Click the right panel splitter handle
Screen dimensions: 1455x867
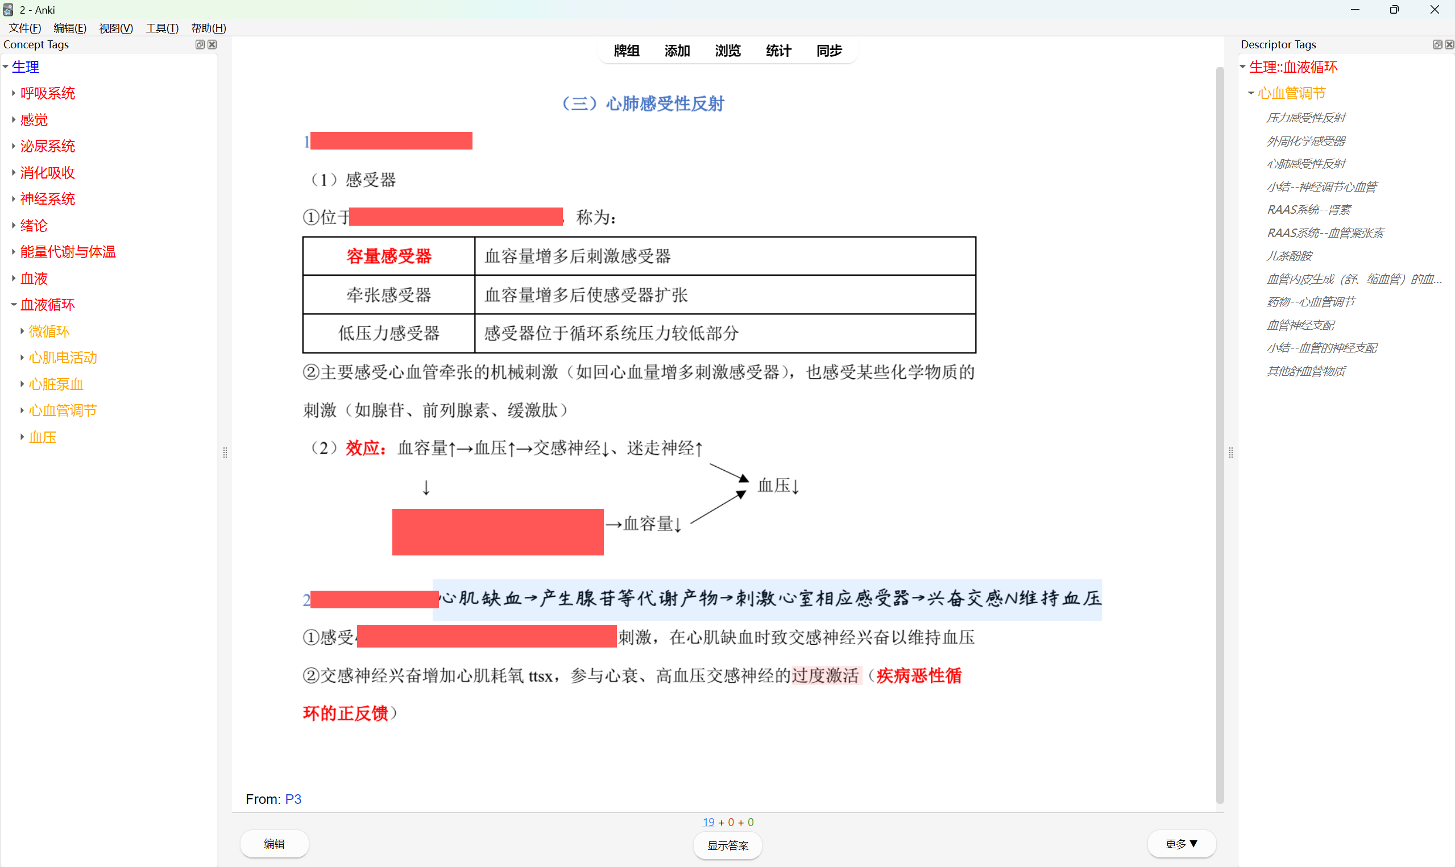tap(1231, 453)
